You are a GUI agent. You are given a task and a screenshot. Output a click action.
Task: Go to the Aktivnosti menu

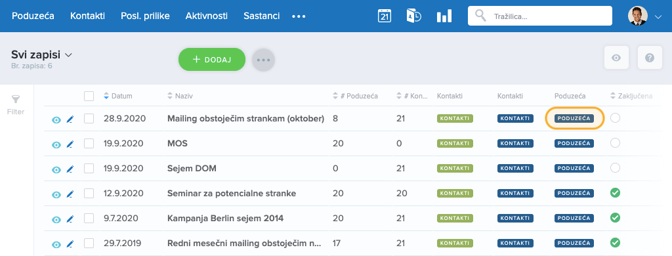click(x=207, y=16)
